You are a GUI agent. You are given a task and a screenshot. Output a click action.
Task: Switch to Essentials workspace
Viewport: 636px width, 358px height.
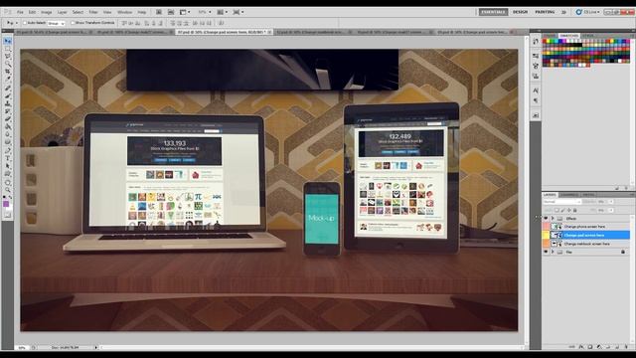493,12
